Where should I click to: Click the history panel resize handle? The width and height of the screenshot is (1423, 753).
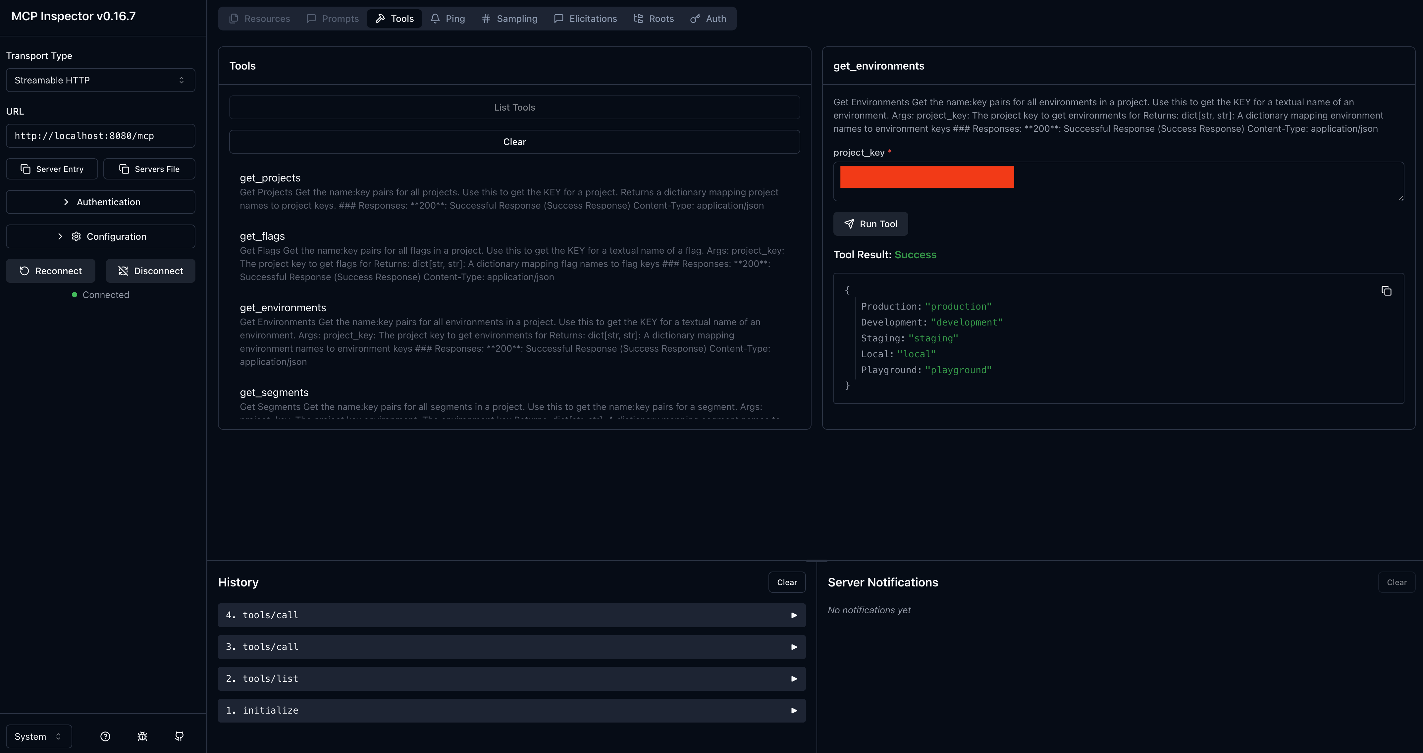pos(817,561)
